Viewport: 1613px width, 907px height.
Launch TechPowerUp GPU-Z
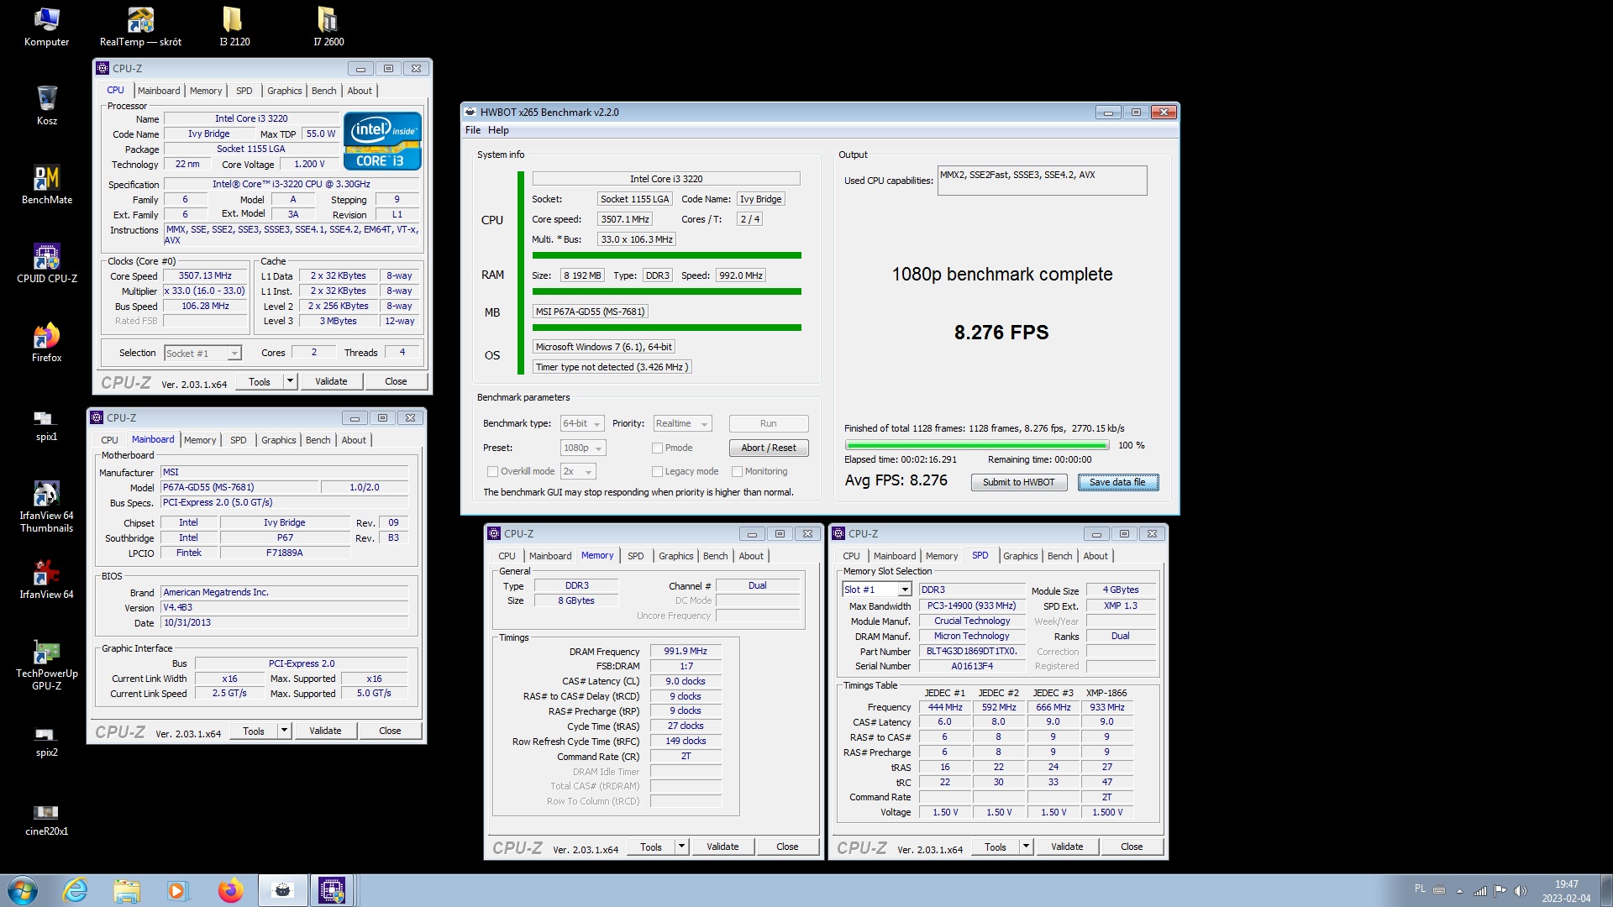(x=47, y=664)
